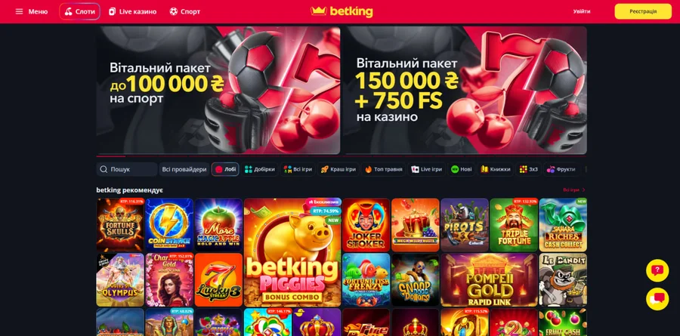Open the live chat bubble icon
680x336 pixels.
tap(657, 299)
